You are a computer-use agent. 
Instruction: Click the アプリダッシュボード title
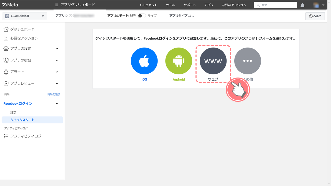pos(78,5)
